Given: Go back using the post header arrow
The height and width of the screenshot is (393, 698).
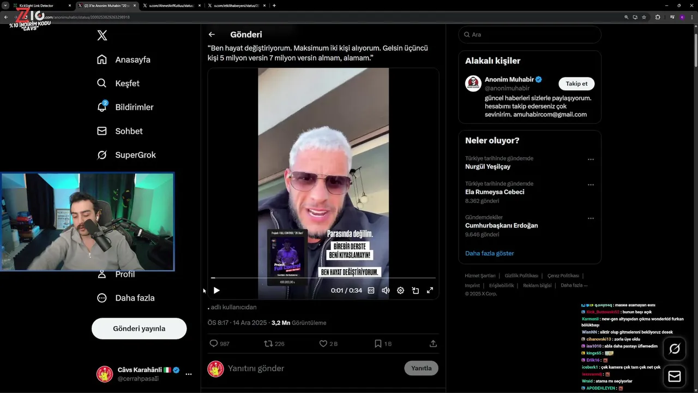Looking at the screenshot, I should coord(212,34).
